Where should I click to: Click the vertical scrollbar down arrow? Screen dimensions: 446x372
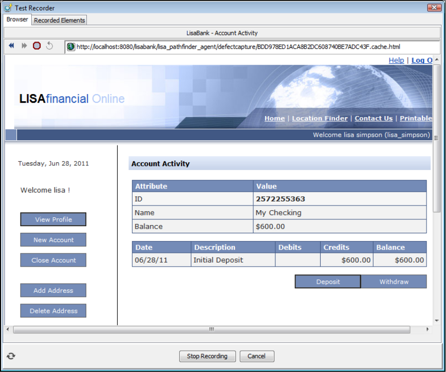coord(437,321)
